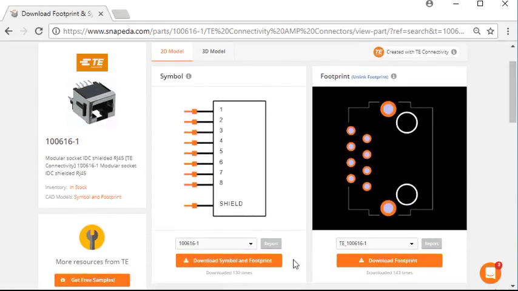Open the chat support bubble icon
The height and width of the screenshot is (291, 518).
[x=490, y=273]
